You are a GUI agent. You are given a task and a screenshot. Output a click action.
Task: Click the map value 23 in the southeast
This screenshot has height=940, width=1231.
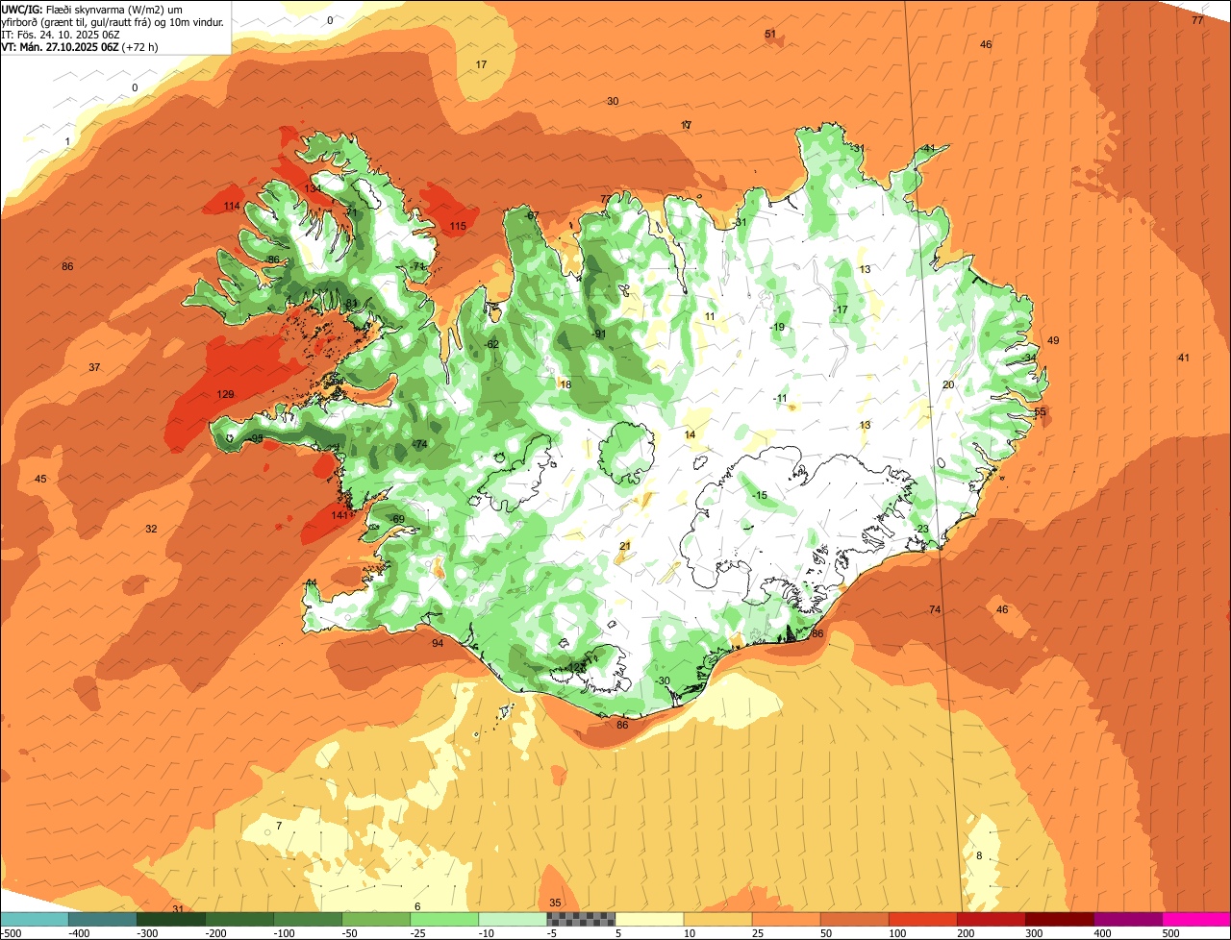tap(922, 529)
